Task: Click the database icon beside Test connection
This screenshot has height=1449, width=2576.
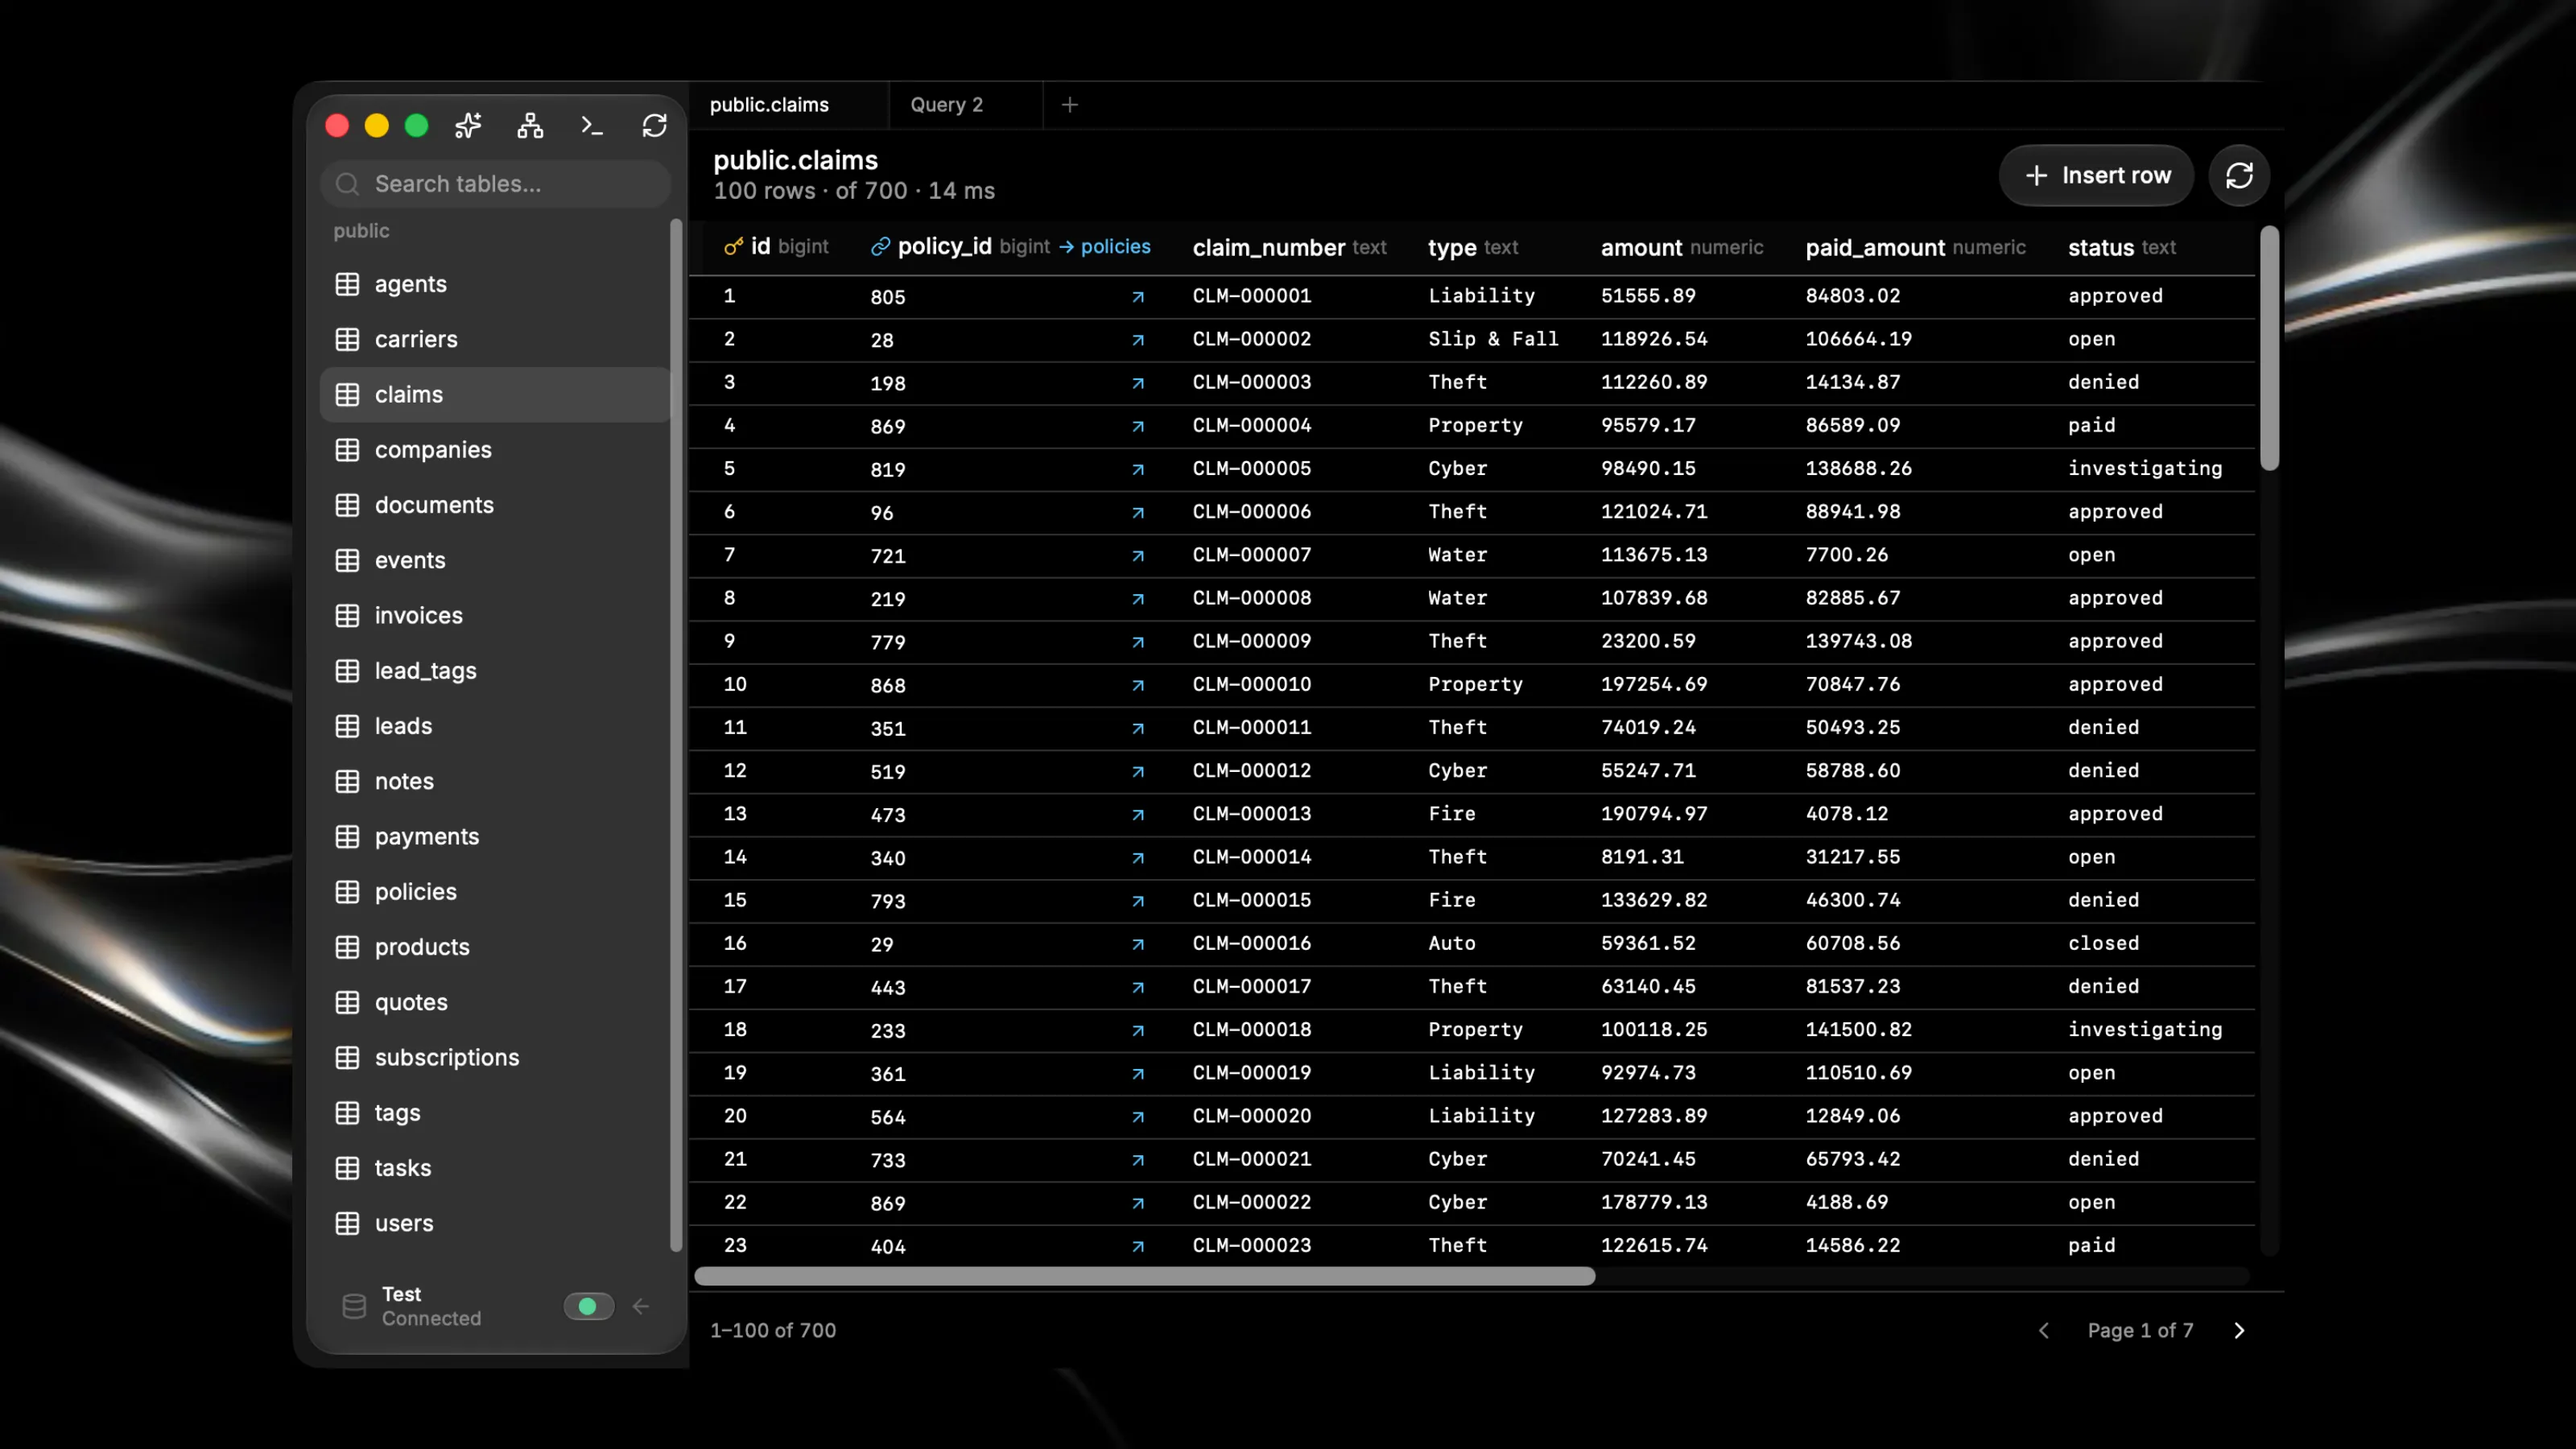Action: (354, 1307)
